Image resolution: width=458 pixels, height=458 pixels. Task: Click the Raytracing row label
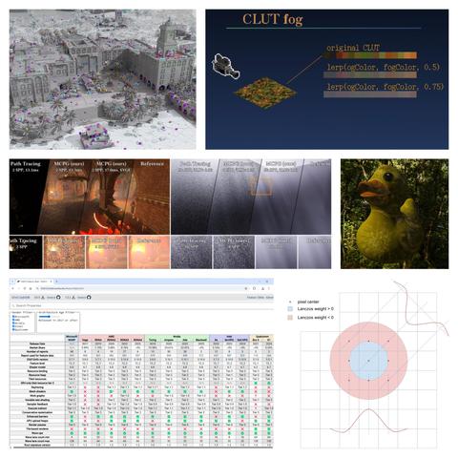(x=37, y=387)
